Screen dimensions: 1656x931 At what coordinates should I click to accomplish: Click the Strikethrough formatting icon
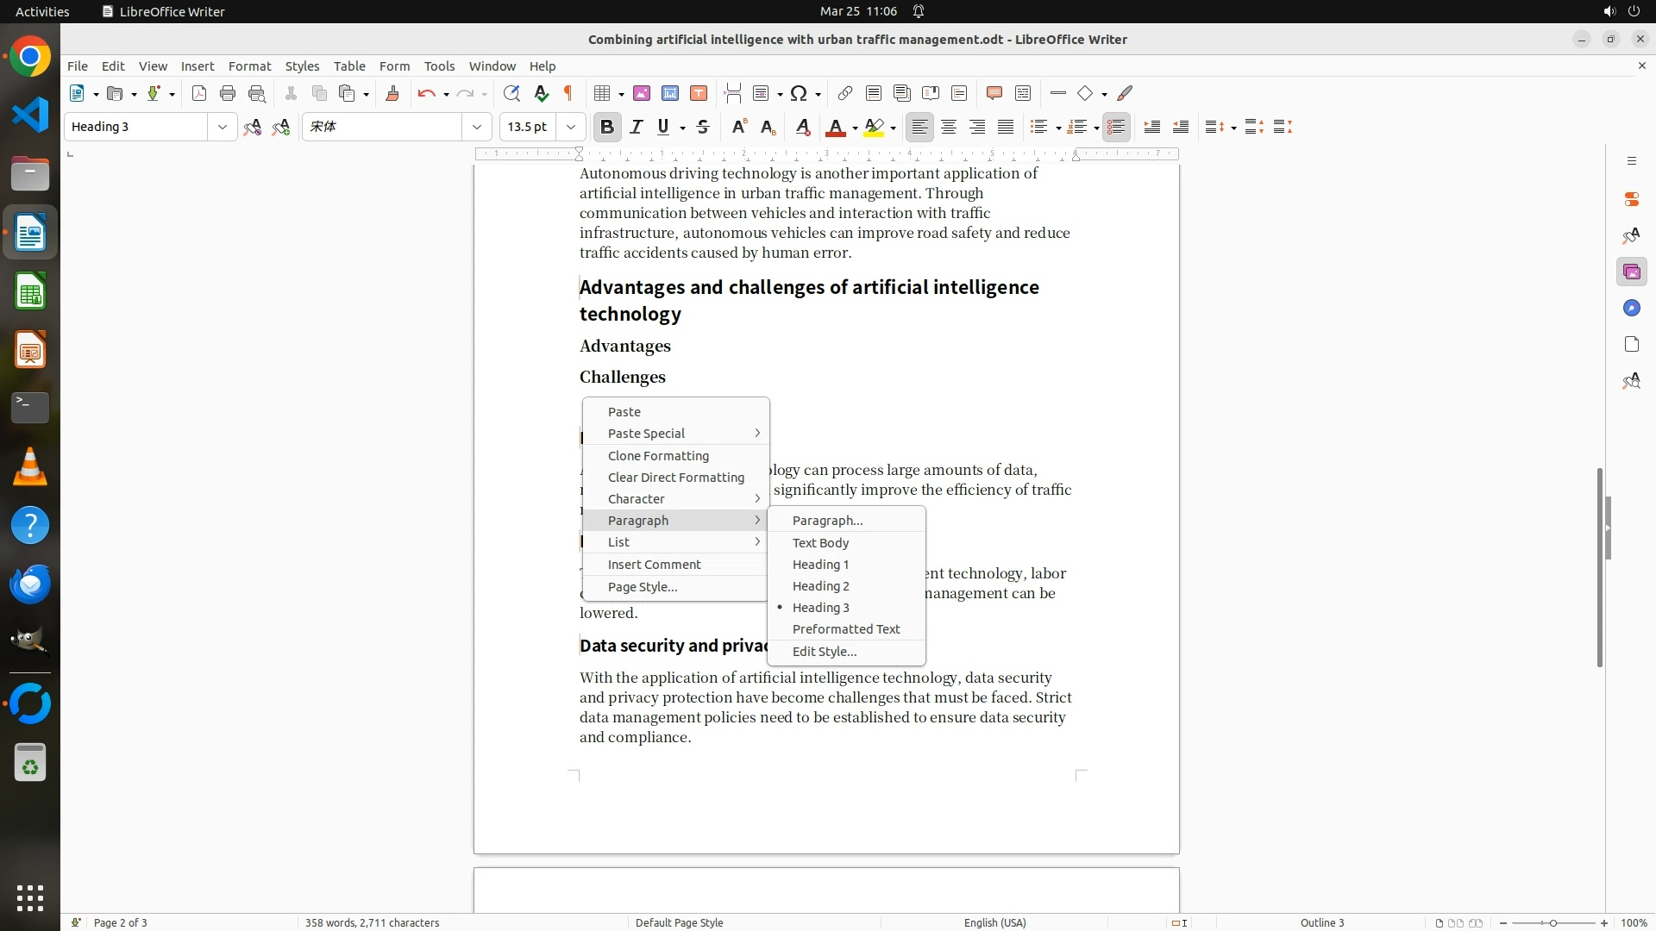point(703,127)
